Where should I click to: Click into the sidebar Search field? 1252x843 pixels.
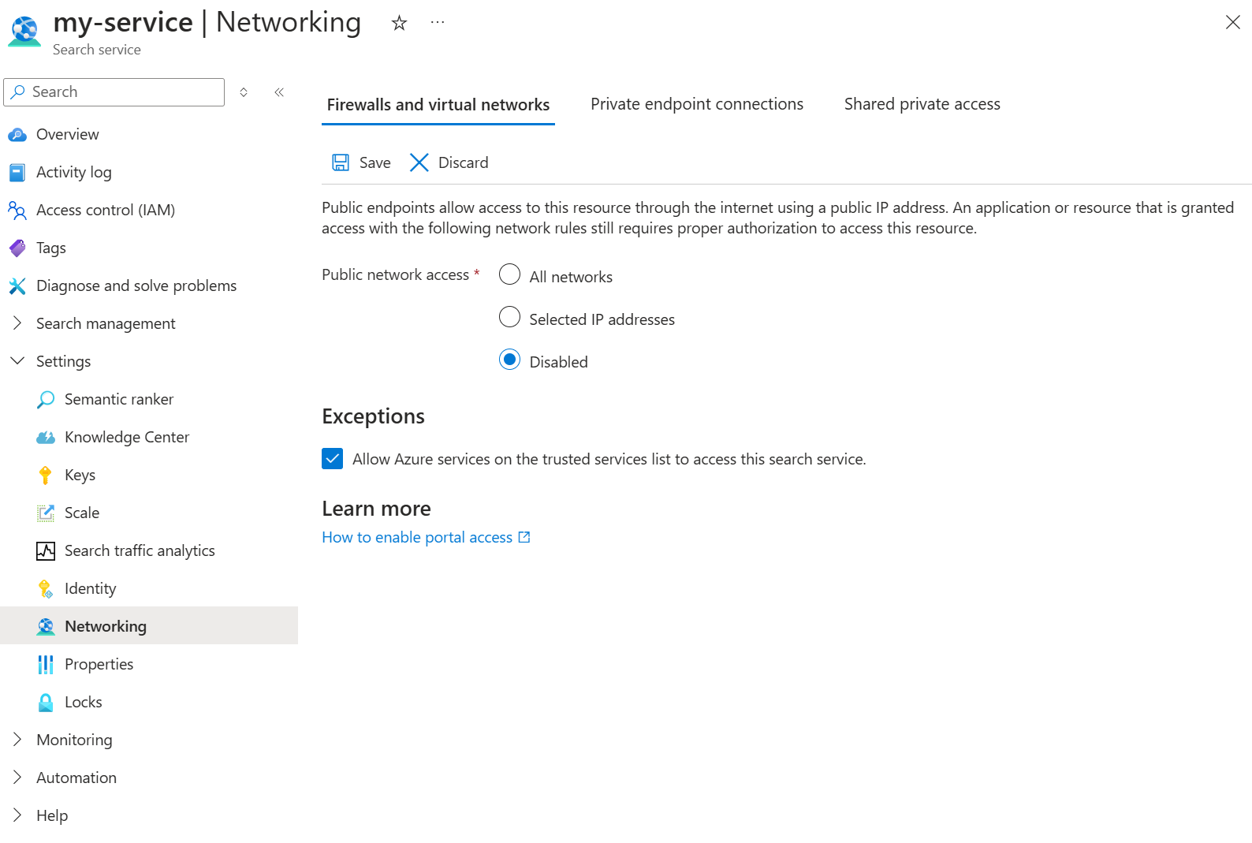tap(114, 92)
